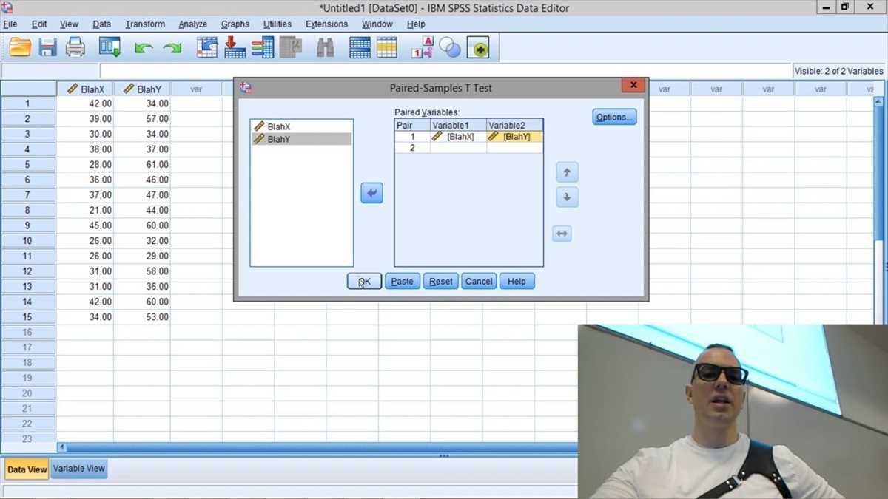This screenshot has height=499, width=888.
Task: Click the BlahX column header
Action: tap(85, 89)
